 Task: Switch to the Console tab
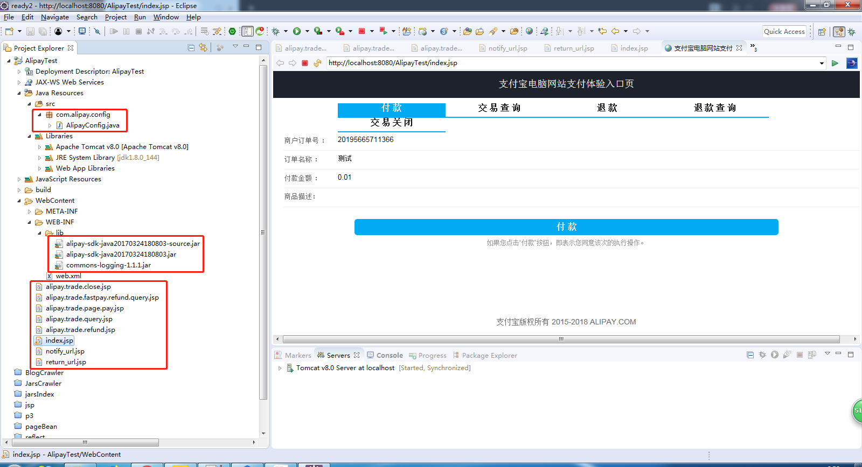pos(385,355)
